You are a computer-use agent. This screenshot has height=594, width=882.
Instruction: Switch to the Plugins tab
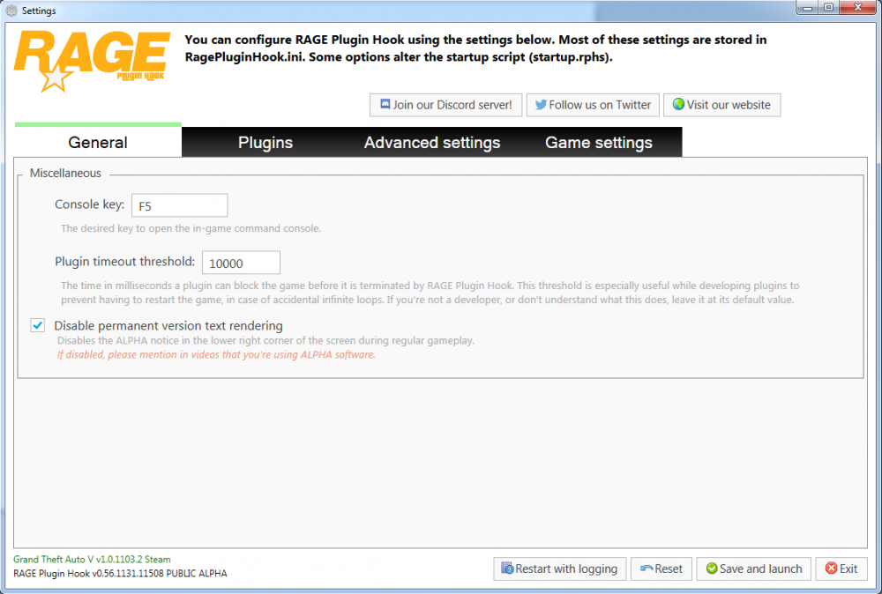[x=265, y=142]
